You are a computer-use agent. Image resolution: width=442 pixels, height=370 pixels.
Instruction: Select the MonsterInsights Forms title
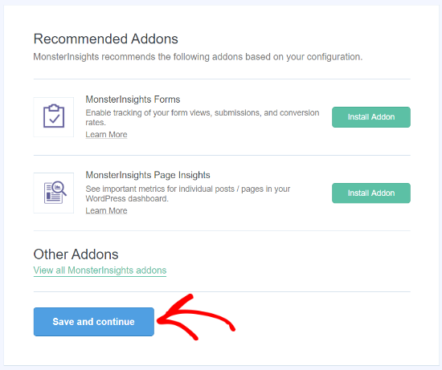(133, 100)
